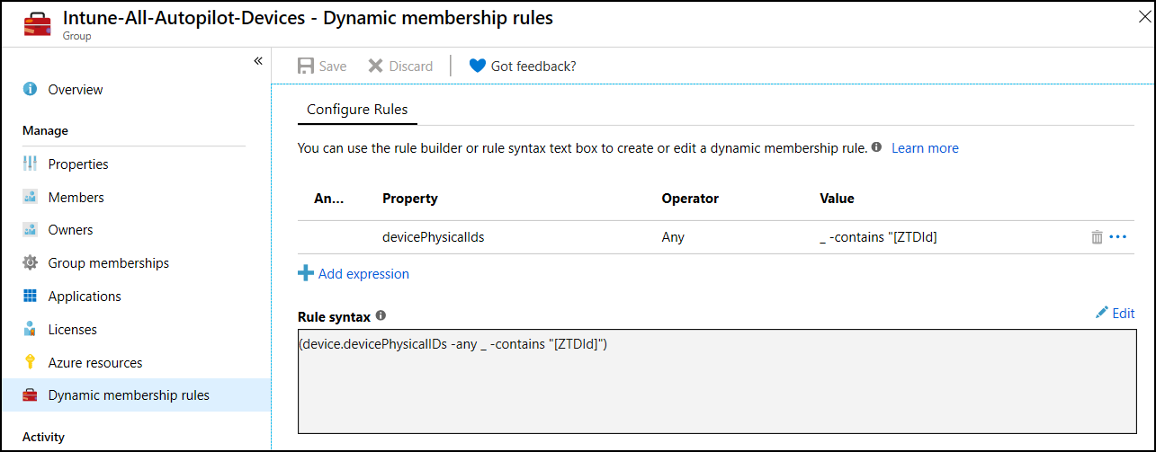Click the And/Or column header
This screenshot has width=1156, height=452.
328,198
